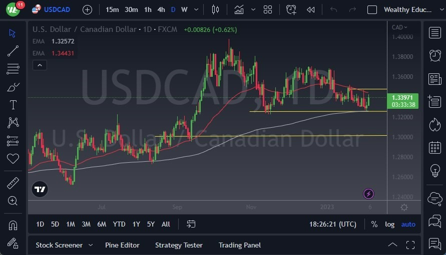Open the watchlist panel icon
Image resolution: width=446 pixels, height=255 pixels.
434,33
